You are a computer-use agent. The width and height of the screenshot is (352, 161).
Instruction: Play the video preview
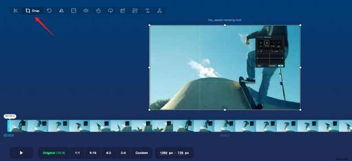(x=22, y=153)
